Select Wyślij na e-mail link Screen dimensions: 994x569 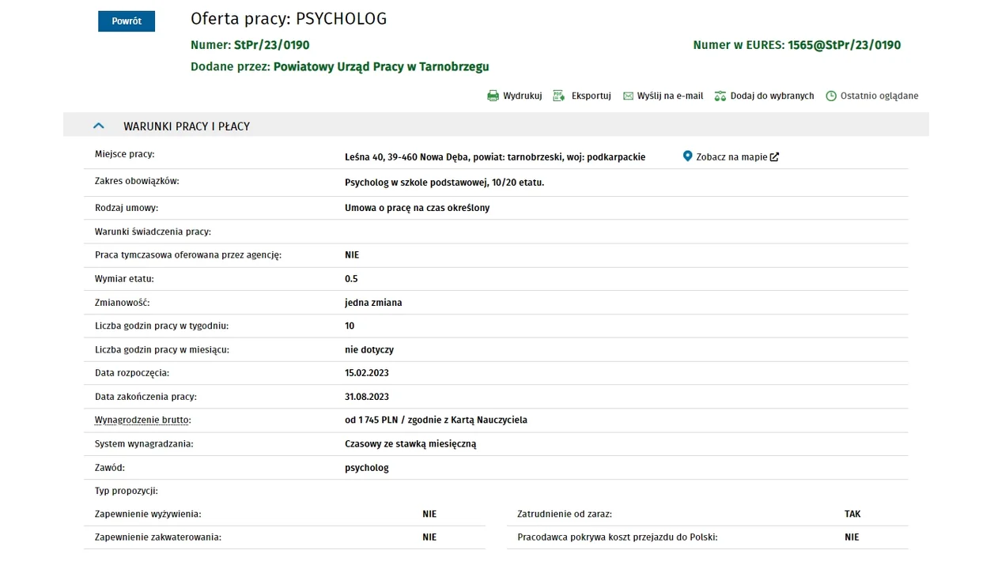(x=670, y=96)
